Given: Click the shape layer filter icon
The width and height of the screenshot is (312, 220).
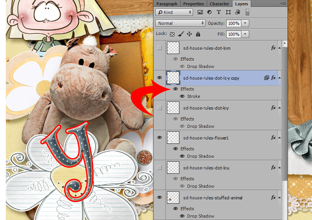Looking at the screenshot, I should click(x=228, y=12).
